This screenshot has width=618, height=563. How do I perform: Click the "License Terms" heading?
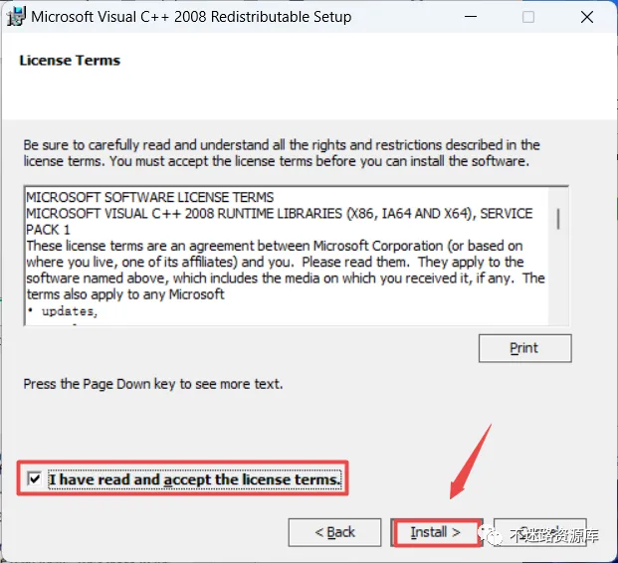(x=70, y=61)
